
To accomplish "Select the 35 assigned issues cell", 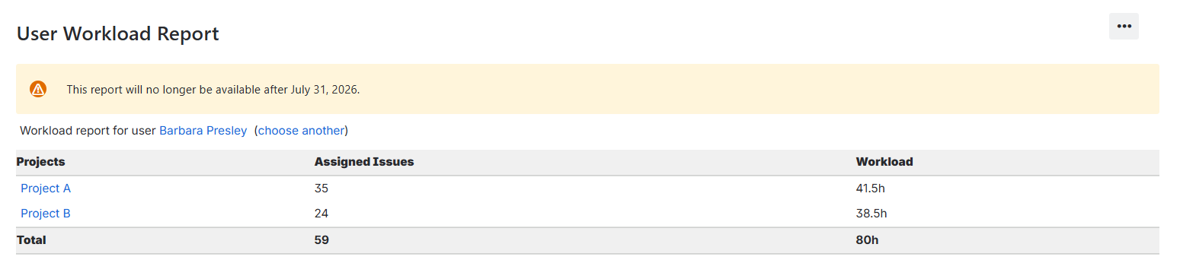I will click(321, 189).
